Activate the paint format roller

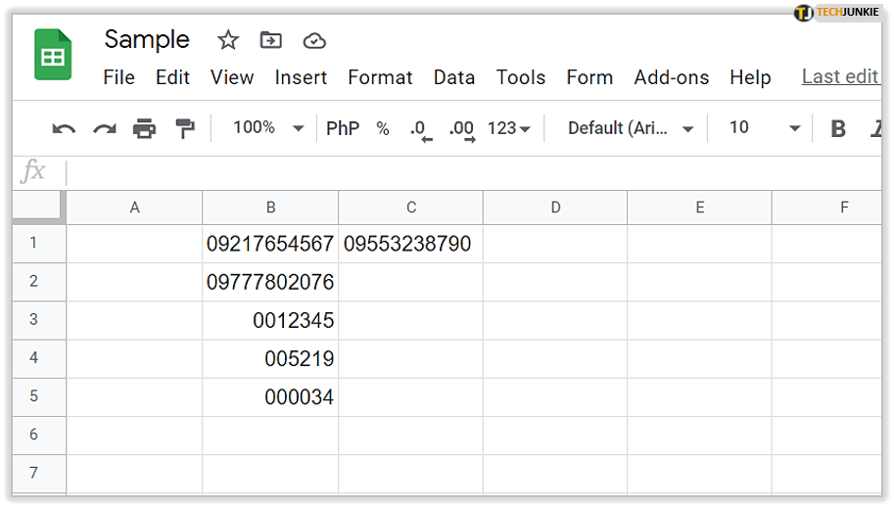click(x=184, y=128)
